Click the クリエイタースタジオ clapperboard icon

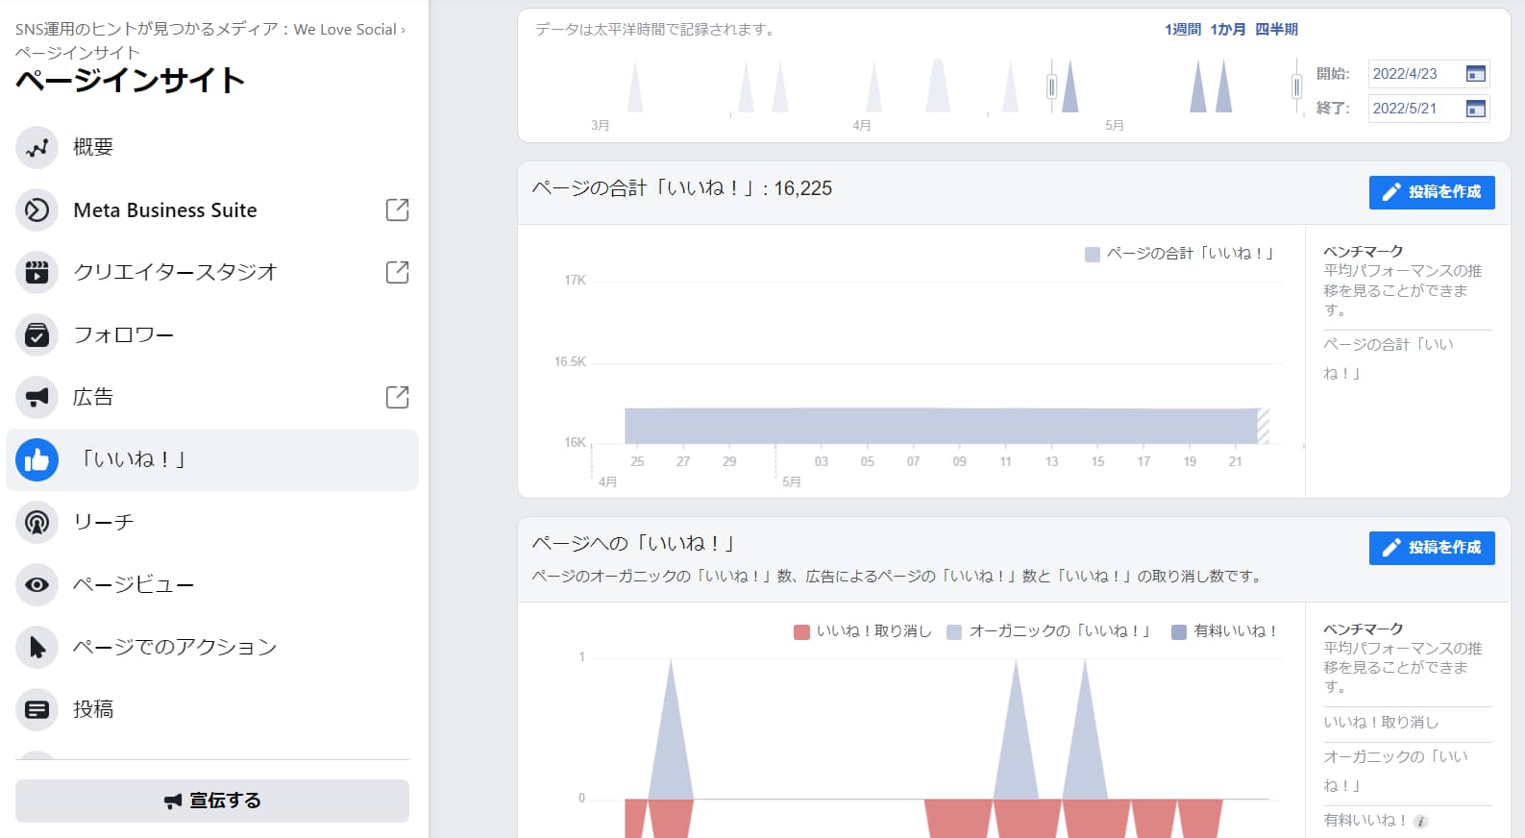pyautogui.click(x=37, y=273)
